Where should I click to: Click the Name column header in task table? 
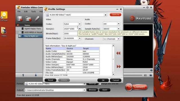click(56, 49)
